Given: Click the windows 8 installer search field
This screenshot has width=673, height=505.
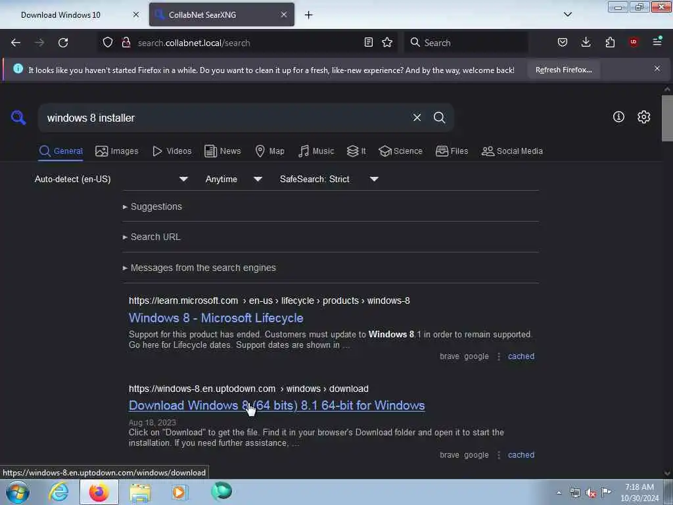Looking at the screenshot, I should click(x=225, y=118).
